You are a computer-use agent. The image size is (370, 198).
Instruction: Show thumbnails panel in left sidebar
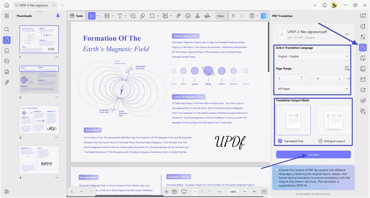(x=7, y=40)
